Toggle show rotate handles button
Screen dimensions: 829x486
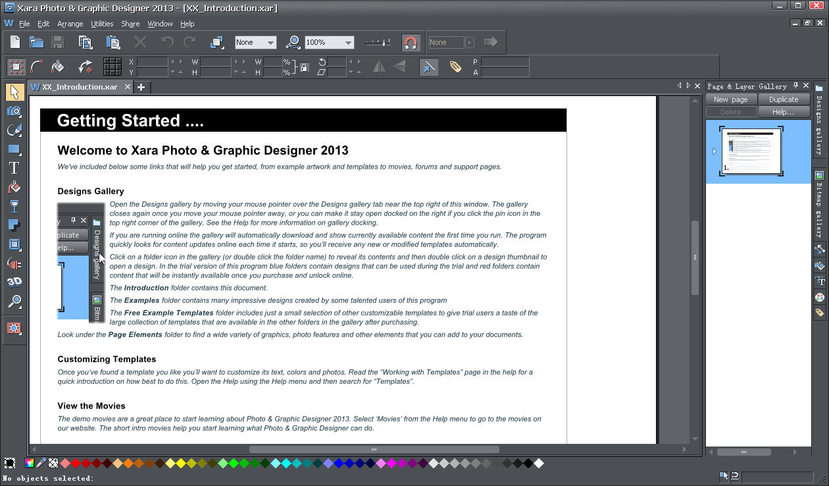point(86,67)
